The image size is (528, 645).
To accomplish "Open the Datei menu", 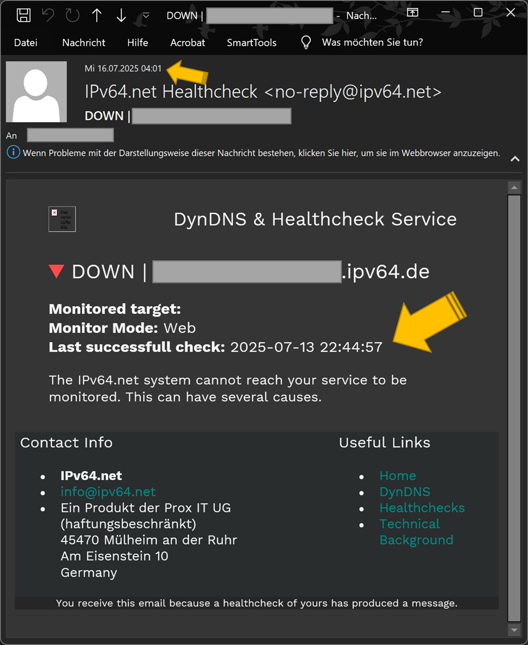I will 26,42.
